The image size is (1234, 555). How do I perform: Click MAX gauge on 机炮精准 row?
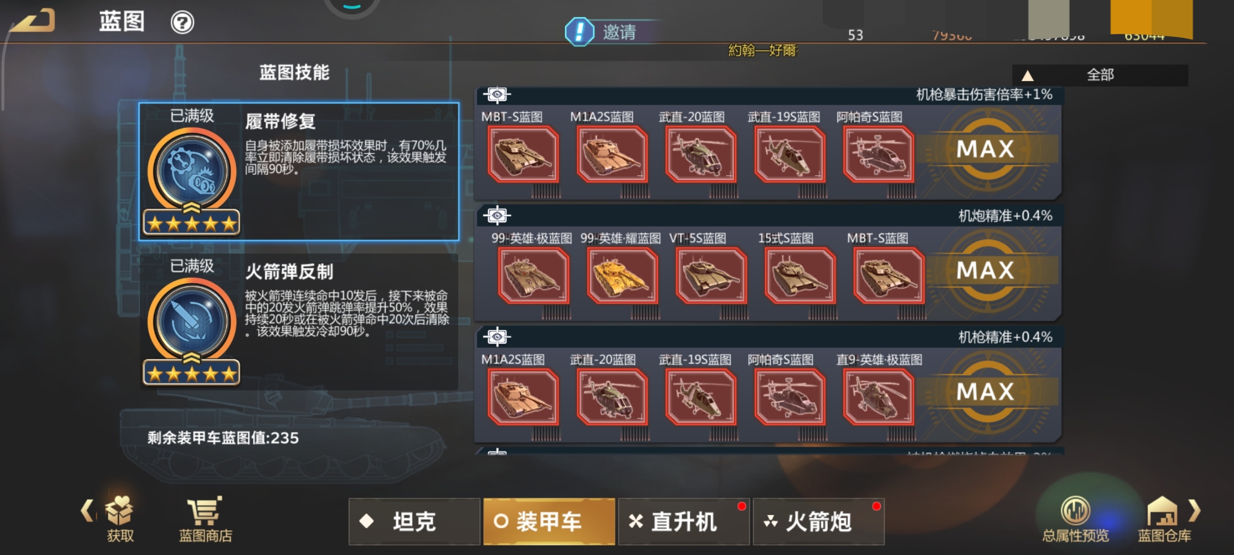pyautogui.click(x=985, y=270)
